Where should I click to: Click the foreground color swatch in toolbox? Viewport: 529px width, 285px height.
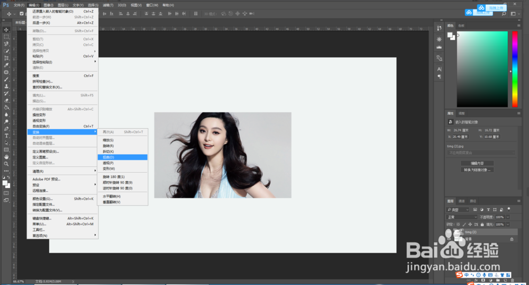5,183
